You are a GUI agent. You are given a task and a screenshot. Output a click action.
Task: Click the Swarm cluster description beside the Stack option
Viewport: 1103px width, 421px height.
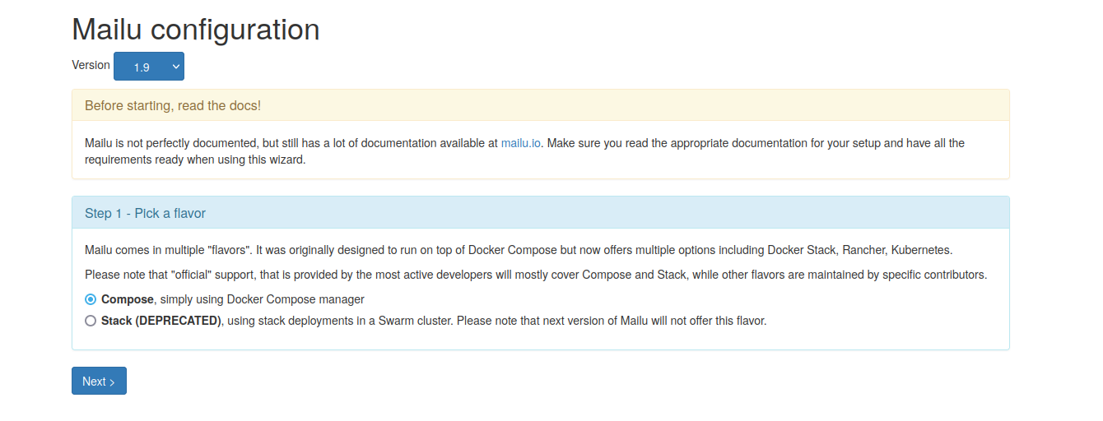coord(496,321)
